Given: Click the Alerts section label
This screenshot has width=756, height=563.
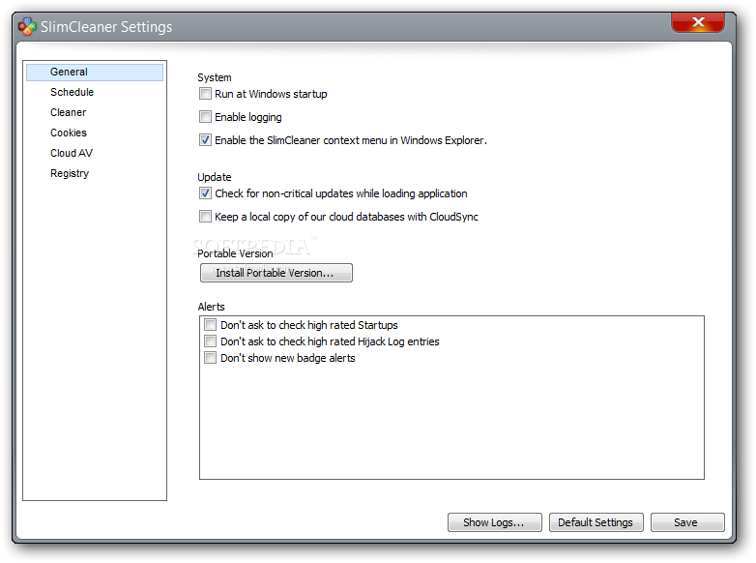Looking at the screenshot, I should point(211,307).
